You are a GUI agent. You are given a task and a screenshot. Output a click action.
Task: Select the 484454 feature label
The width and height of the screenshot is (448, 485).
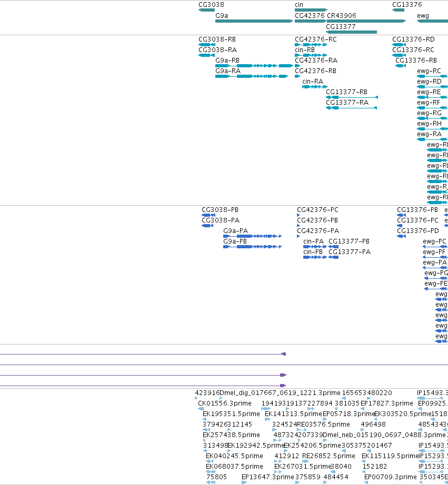pyautogui.click(x=336, y=477)
